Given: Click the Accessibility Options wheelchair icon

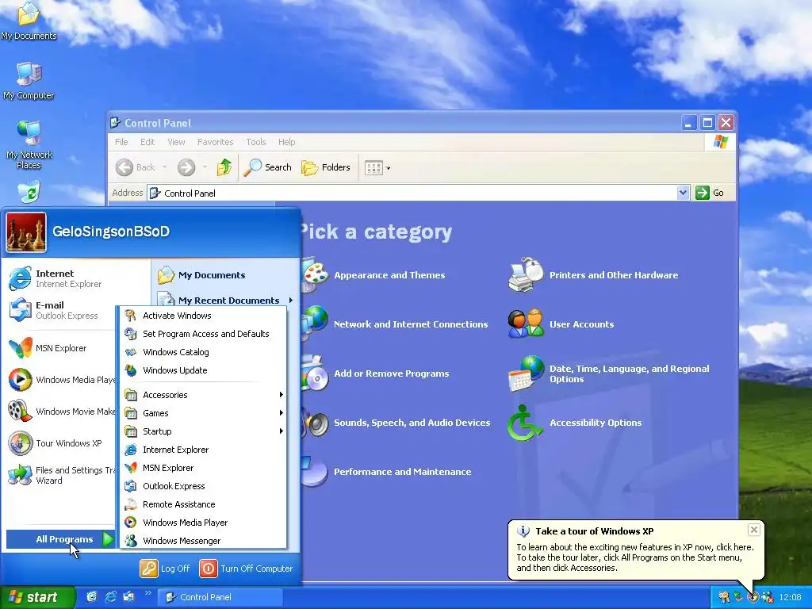Looking at the screenshot, I should click(525, 423).
